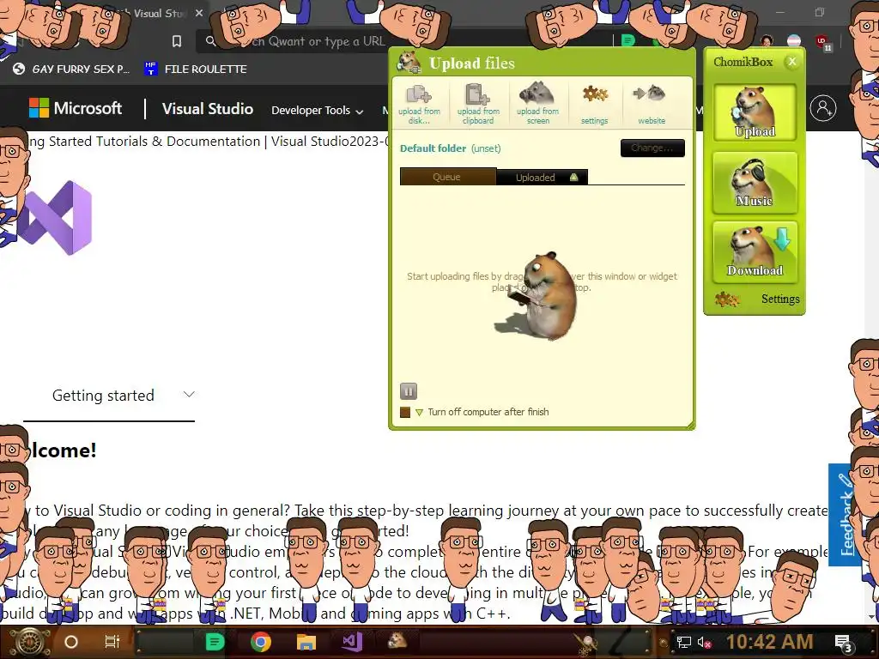Click the sign-in account icon
Viewport: 879px width, 659px height.
pos(823,108)
